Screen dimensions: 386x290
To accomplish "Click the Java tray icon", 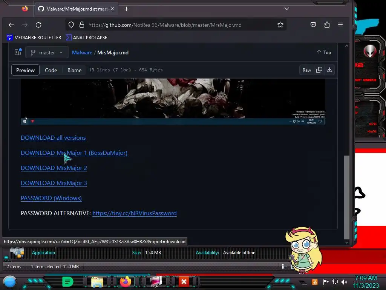I will click(314, 282).
